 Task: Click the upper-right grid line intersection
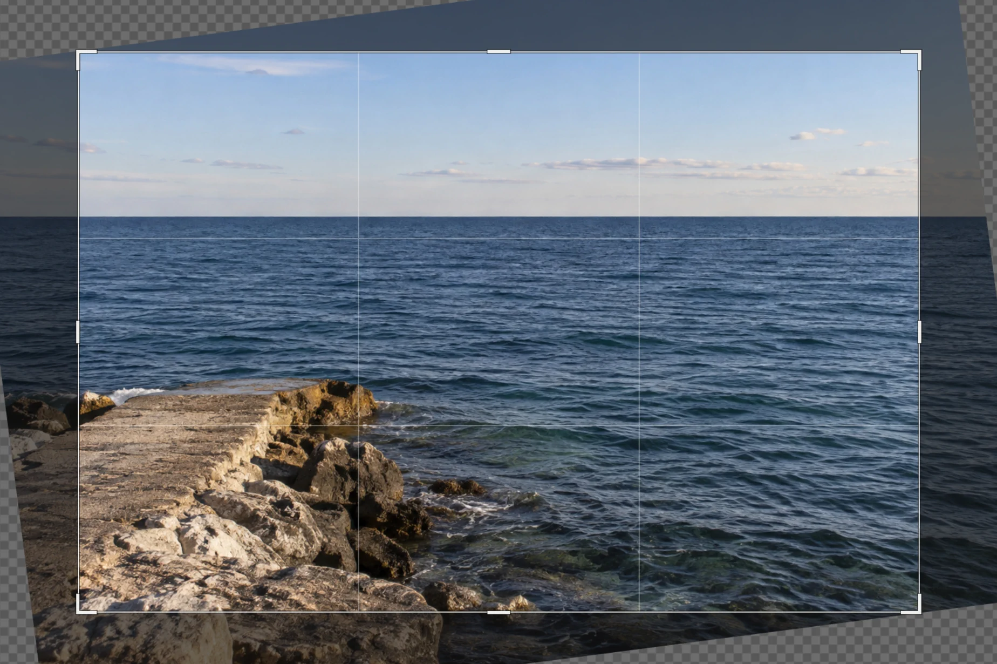(639, 239)
